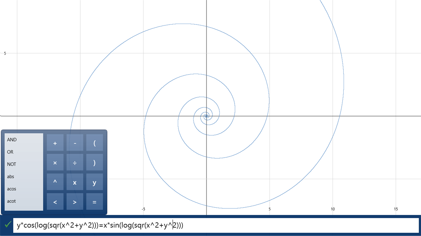The width and height of the screenshot is (421, 236).
Task: Insert a closing parenthesis
Action: click(94, 162)
